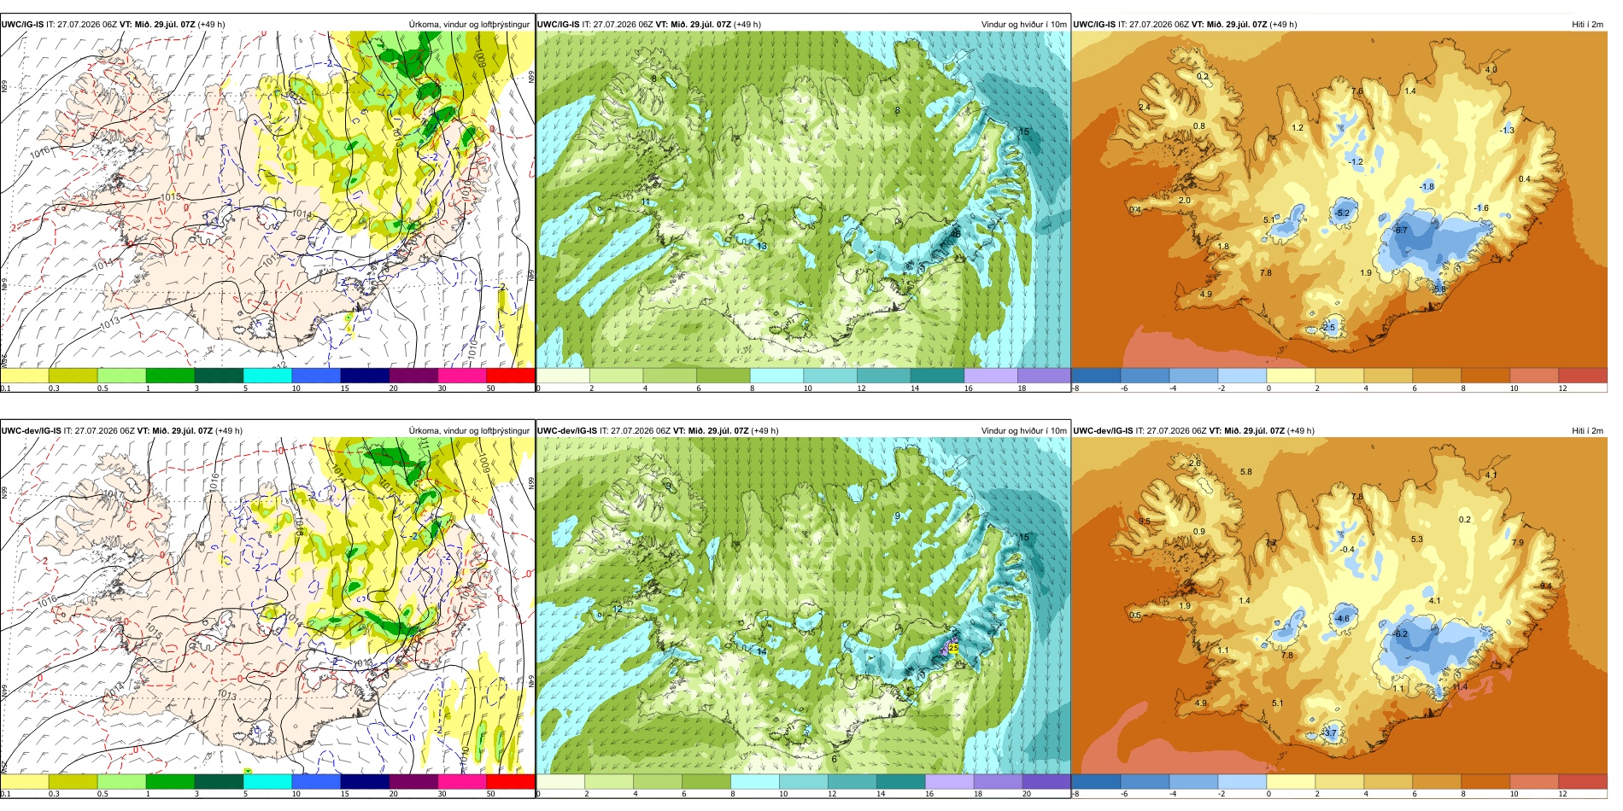
Task: Click purple 20 swatch in UWC-dev precipitation legend
Action: [413, 782]
